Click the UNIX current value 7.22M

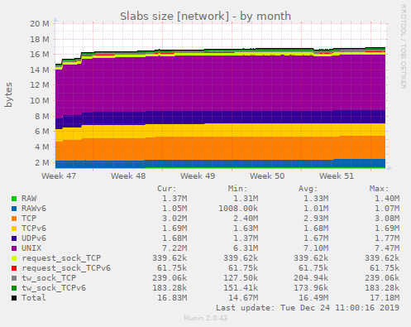pyautogui.click(x=174, y=248)
